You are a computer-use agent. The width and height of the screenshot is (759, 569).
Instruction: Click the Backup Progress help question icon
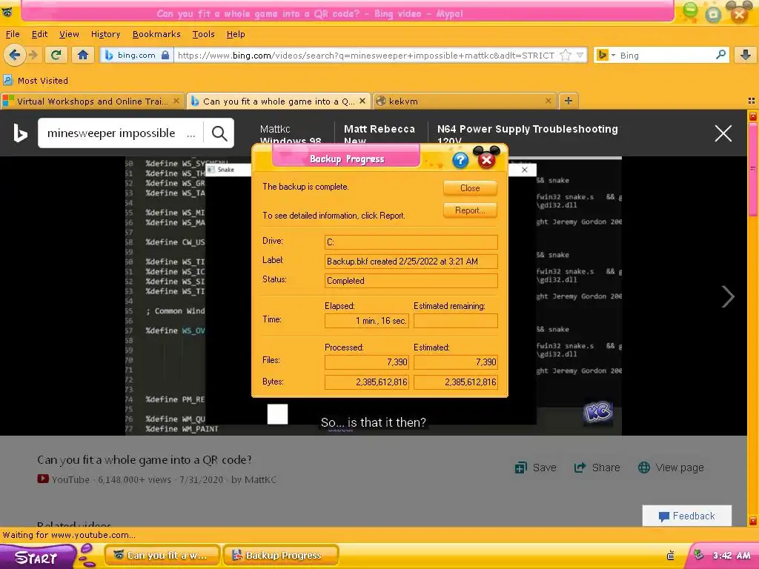[x=460, y=160]
